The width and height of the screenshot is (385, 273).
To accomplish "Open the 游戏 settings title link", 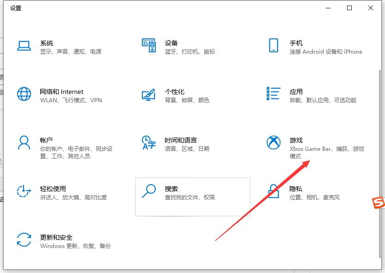I will coord(296,140).
